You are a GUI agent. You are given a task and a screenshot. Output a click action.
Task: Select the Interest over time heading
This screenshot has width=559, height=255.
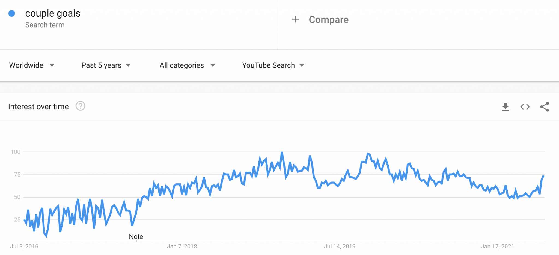tap(38, 106)
